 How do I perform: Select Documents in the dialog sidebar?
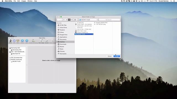(63, 39)
